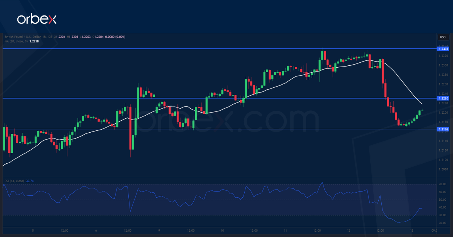The width and height of the screenshot is (453, 237).
Task: Click the 1.2140 price scale label
Action: click(443, 141)
